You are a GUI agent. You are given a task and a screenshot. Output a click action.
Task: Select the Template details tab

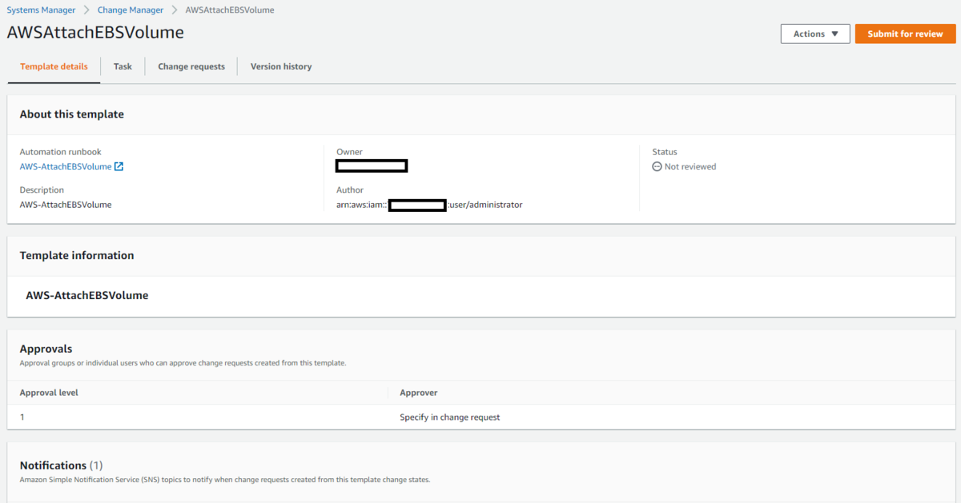pyautogui.click(x=54, y=66)
